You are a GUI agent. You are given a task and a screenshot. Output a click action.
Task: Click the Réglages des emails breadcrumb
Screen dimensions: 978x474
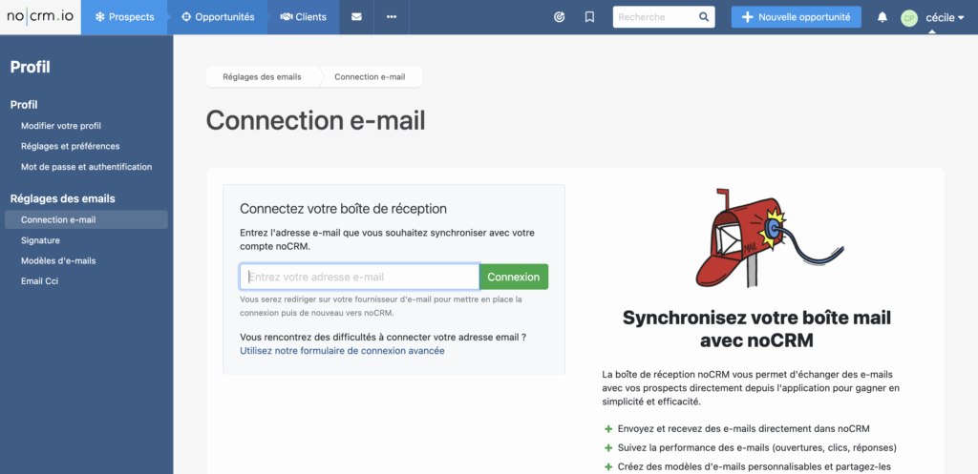(x=261, y=77)
